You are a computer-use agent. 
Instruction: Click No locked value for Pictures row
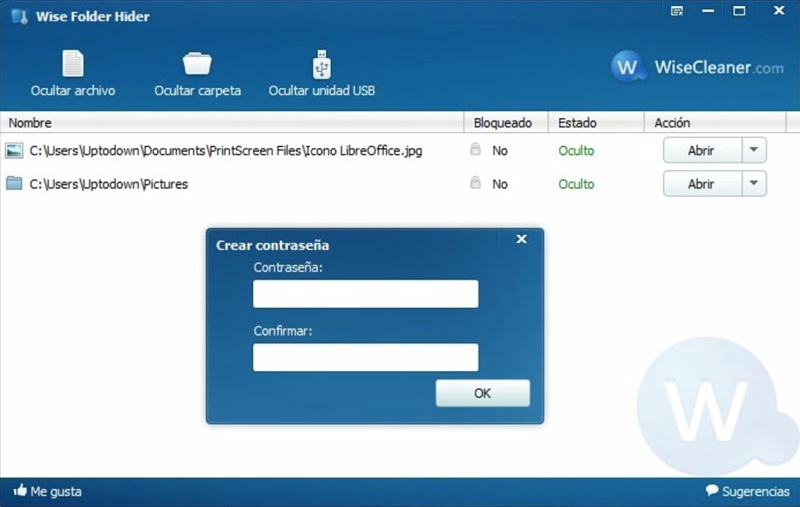(x=500, y=184)
